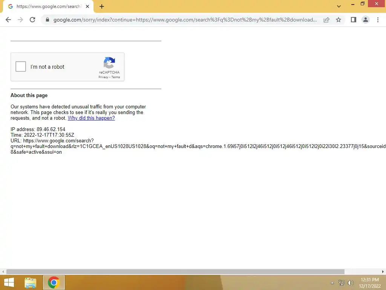Close the google.com/search tab
The height and width of the screenshot is (290, 386).
[87, 6]
